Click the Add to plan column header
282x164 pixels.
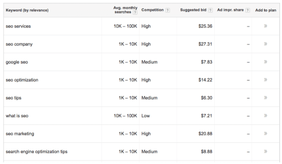(265, 10)
